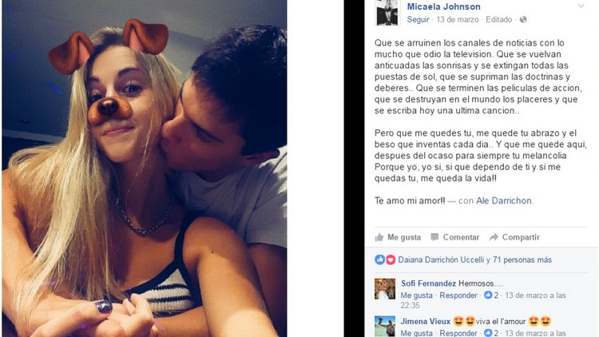
Task: Click the blue like reaction icon
Action: click(379, 260)
